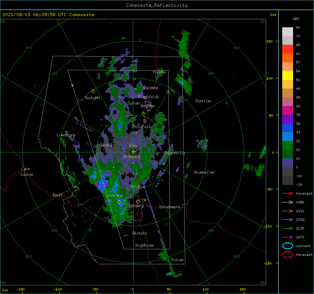Select the 42 dBZ magenta swatch
The width and height of the screenshot is (314, 294).
[287, 110]
